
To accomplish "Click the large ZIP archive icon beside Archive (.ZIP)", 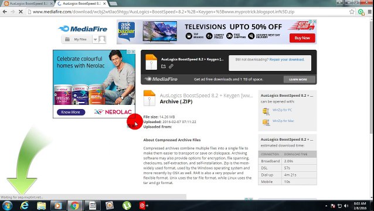I will point(149,98).
